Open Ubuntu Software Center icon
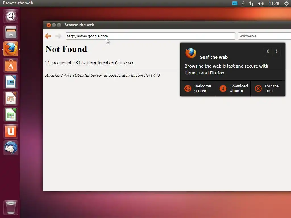The height and width of the screenshot is (218, 291). pos(11,65)
